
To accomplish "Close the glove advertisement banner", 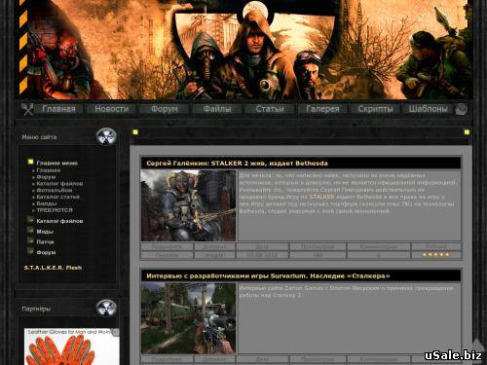I will (116, 332).
